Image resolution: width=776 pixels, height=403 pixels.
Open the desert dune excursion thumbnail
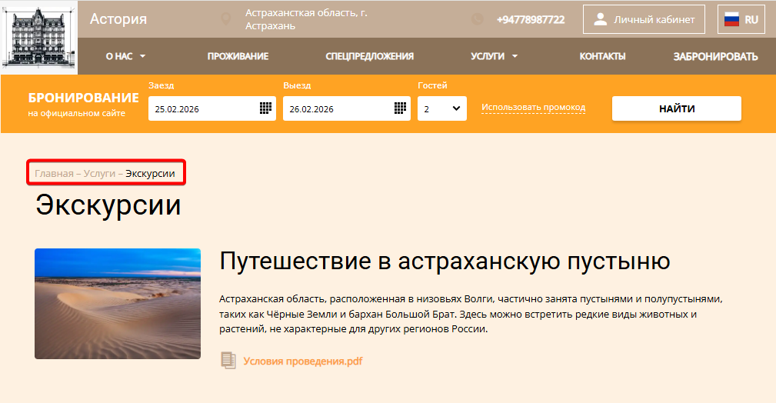click(x=118, y=304)
